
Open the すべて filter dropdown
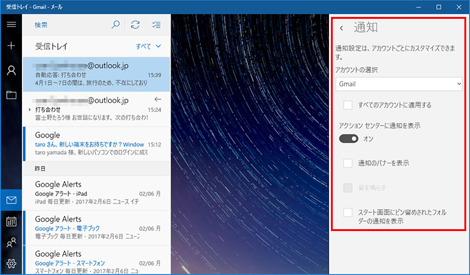(149, 46)
